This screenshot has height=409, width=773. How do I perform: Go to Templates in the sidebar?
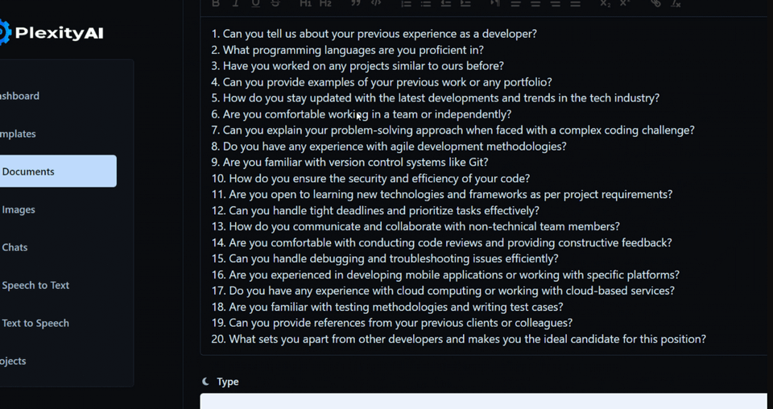click(18, 134)
